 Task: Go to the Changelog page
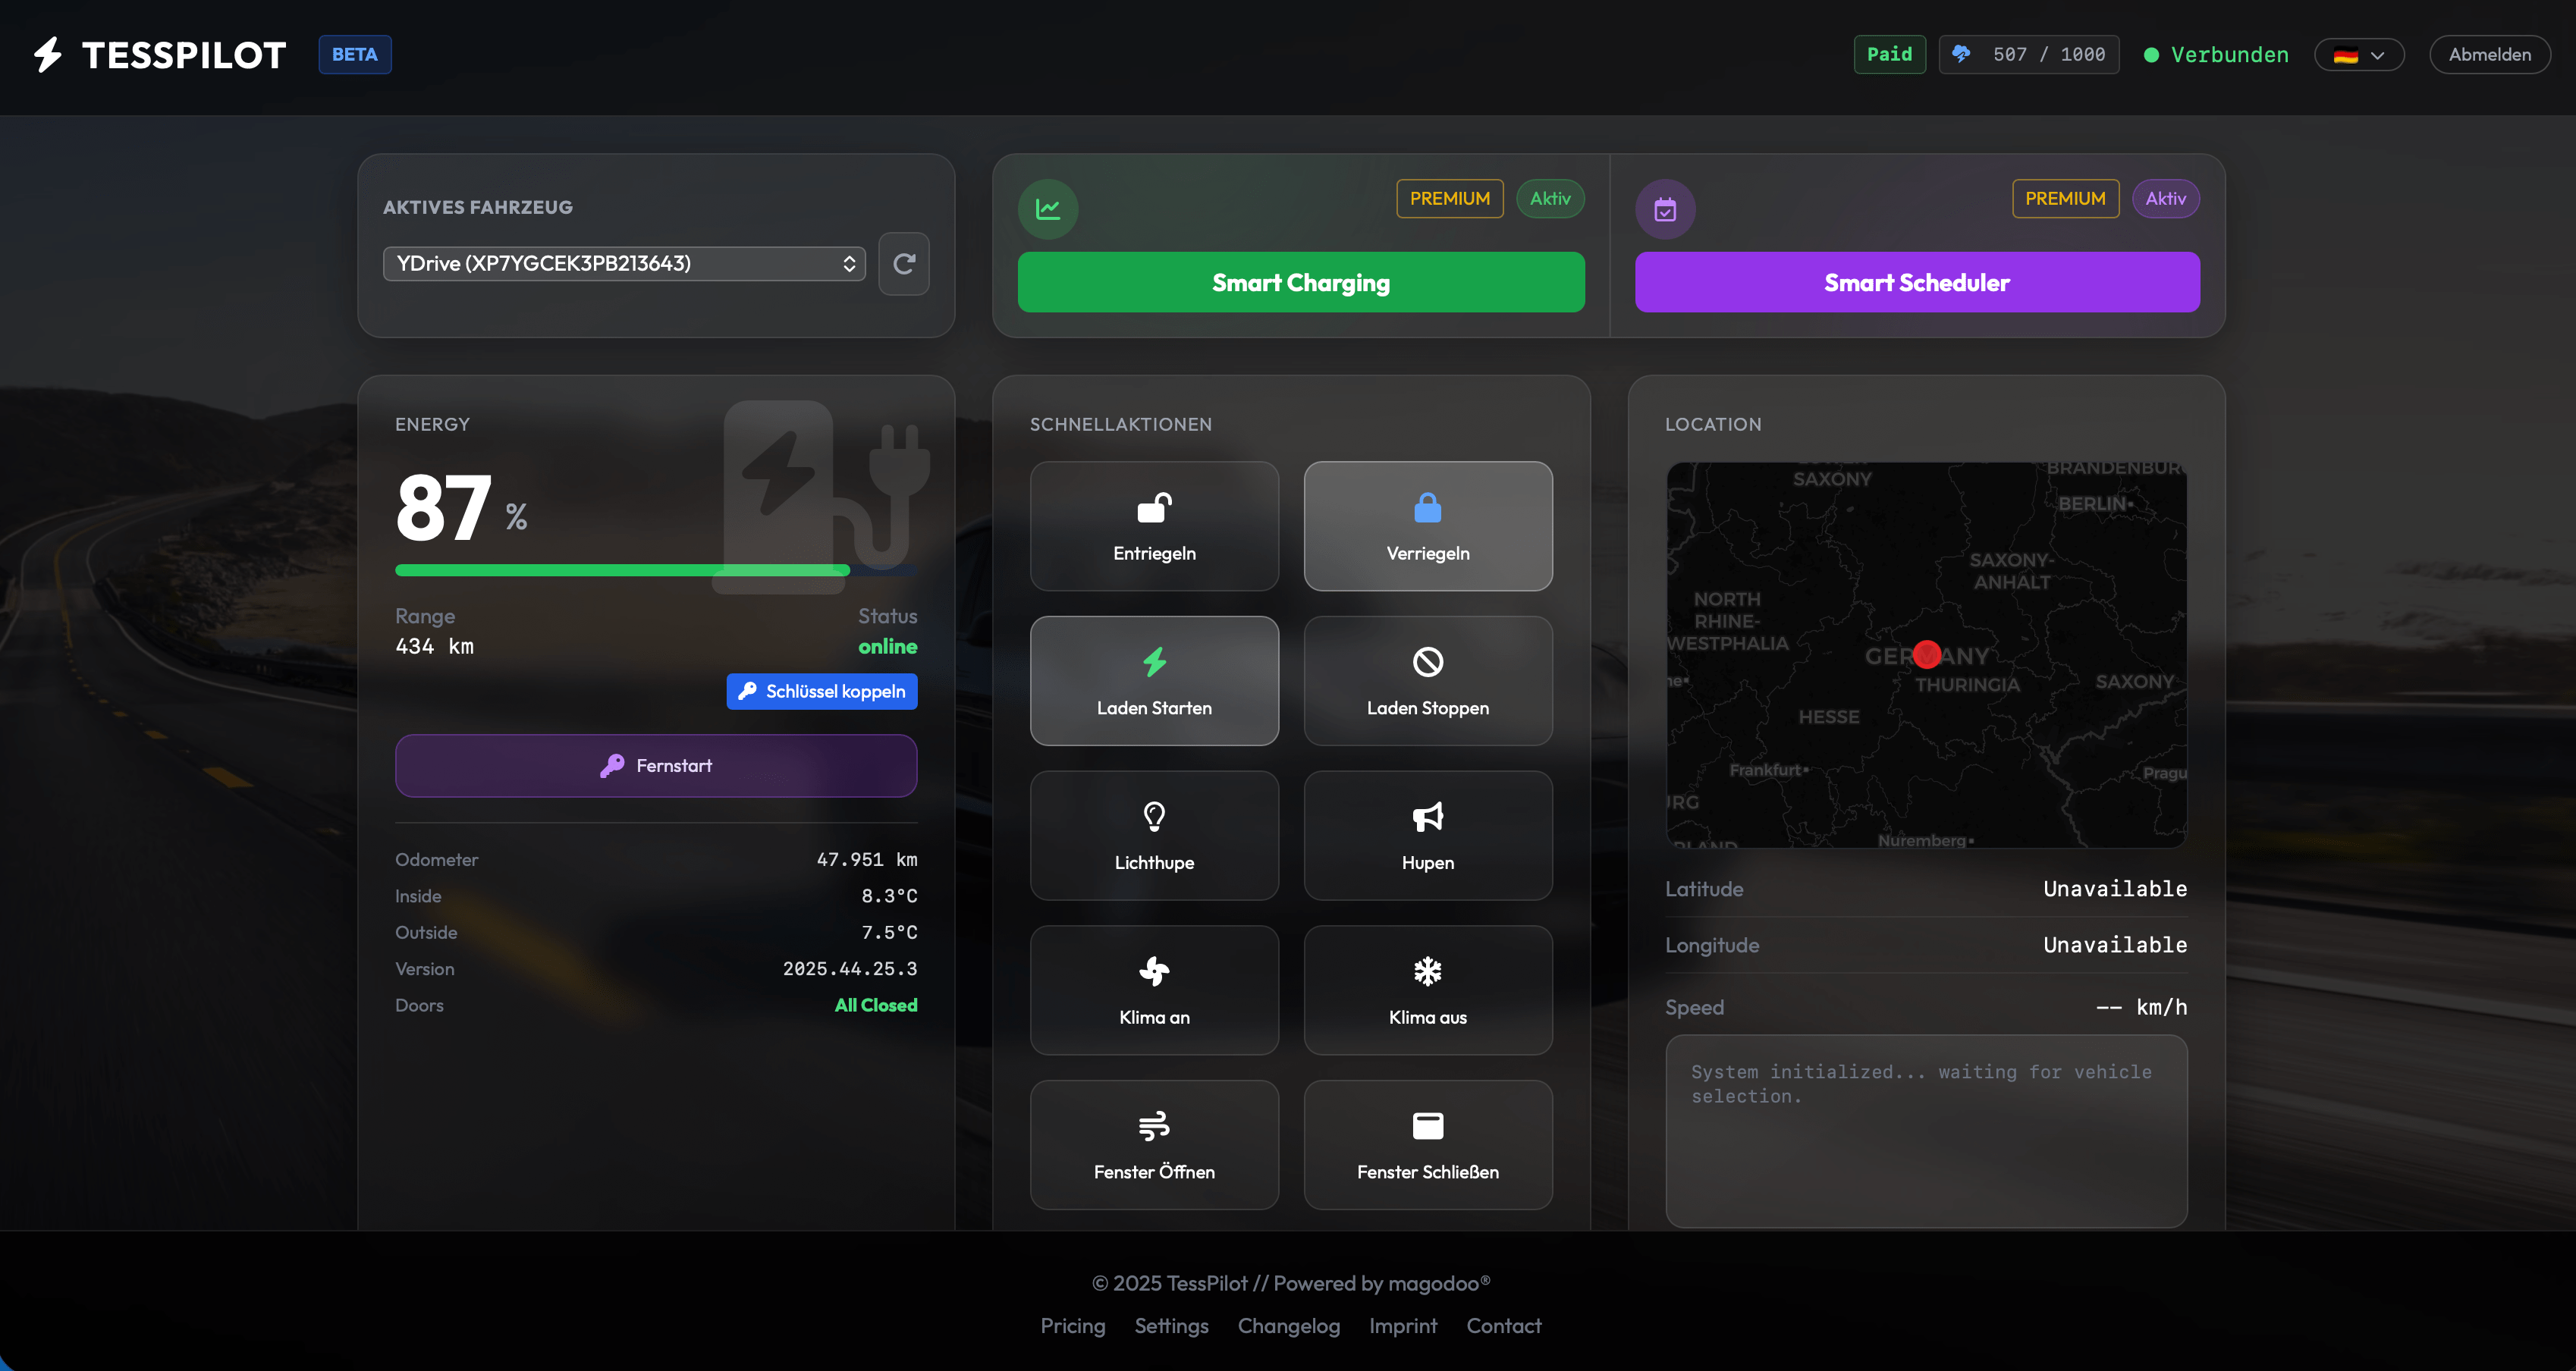(1288, 1326)
